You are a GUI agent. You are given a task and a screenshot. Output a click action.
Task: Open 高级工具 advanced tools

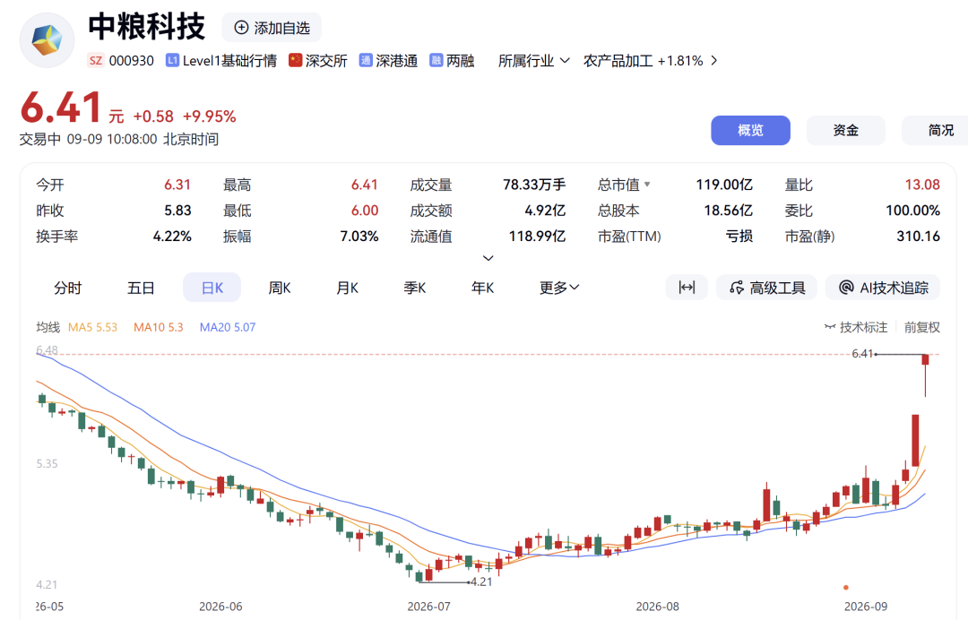point(766,288)
